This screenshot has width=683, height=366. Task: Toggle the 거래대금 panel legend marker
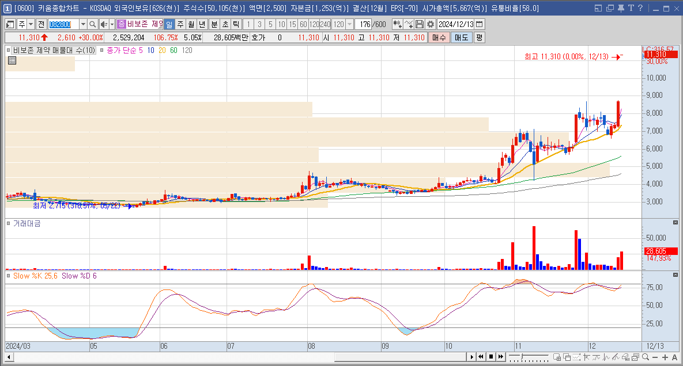(x=8, y=223)
